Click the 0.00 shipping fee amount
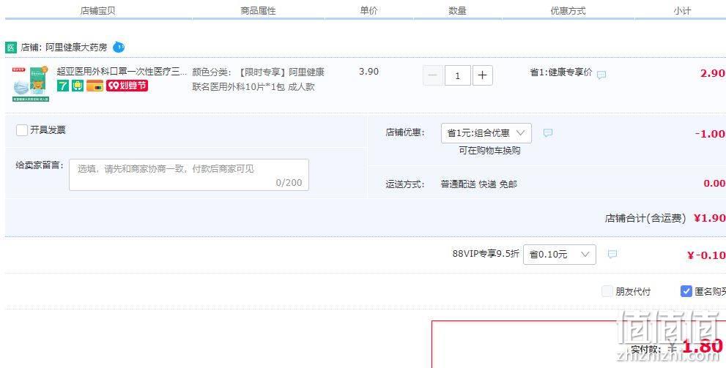Screen dimensions: 726x368 click(714, 184)
